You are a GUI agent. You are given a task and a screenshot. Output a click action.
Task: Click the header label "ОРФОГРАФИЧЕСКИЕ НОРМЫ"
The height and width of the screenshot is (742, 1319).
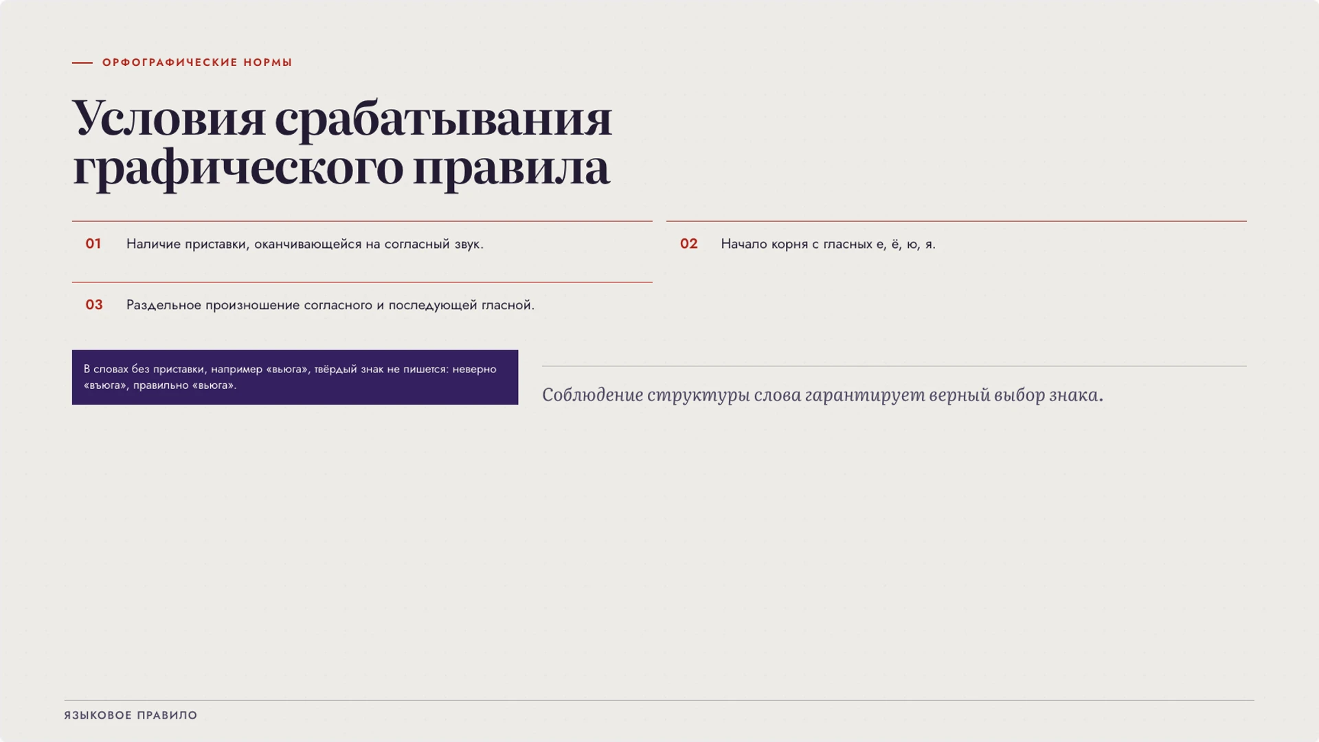click(197, 63)
